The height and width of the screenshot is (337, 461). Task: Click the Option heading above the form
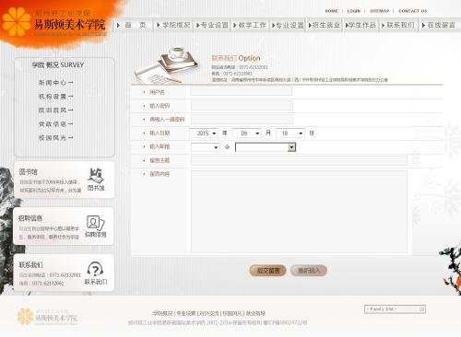pyautogui.click(x=236, y=58)
